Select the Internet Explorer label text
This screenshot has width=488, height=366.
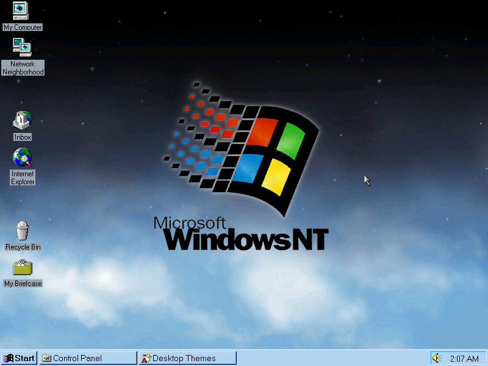pos(22,178)
